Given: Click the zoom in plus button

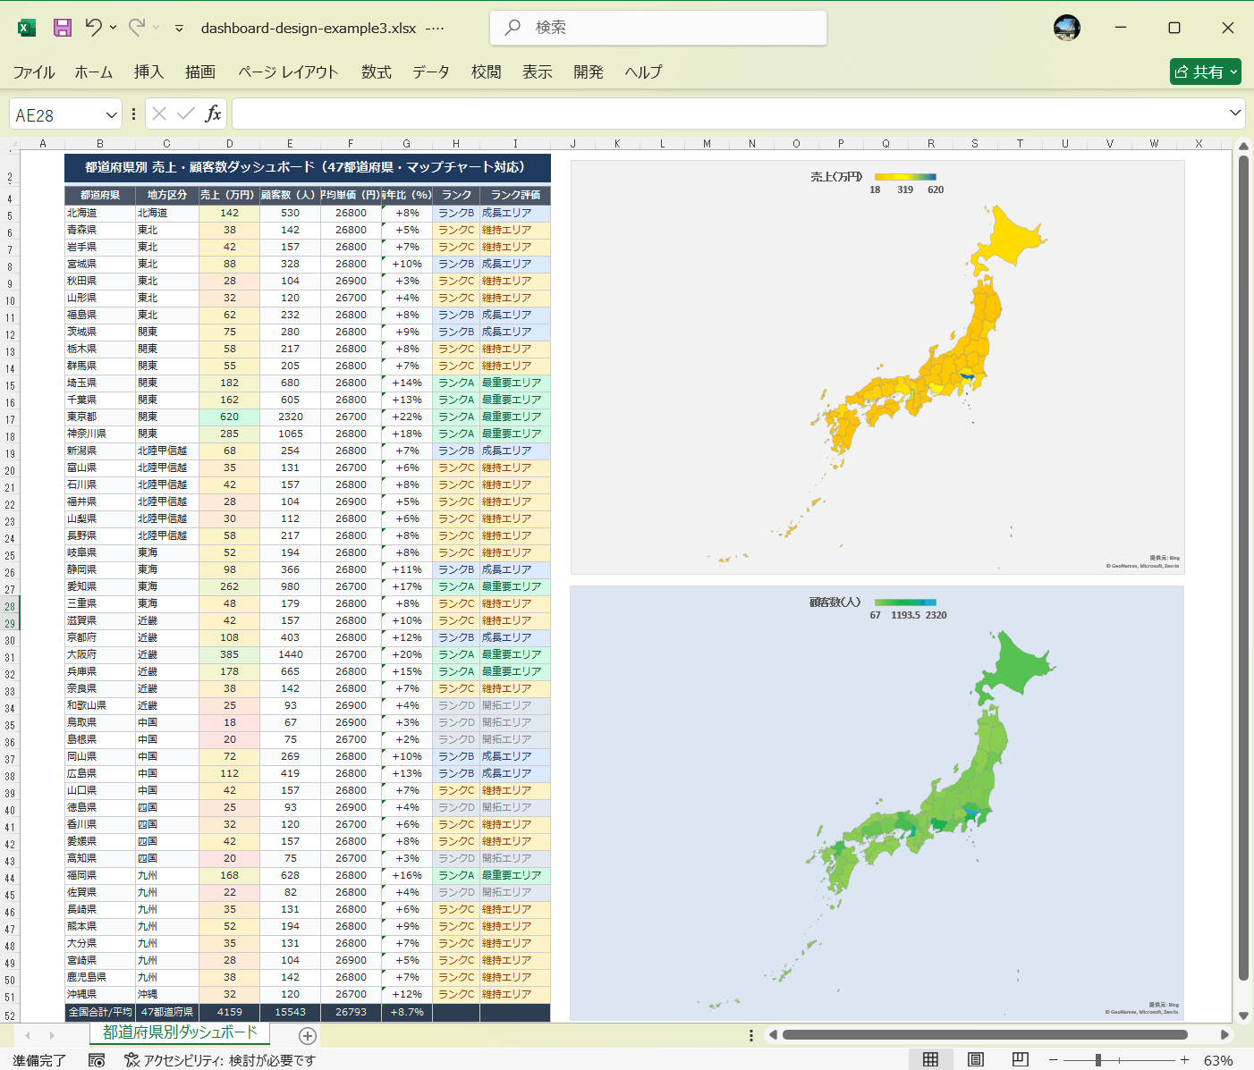Looking at the screenshot, I should tap(1184, 1060).
